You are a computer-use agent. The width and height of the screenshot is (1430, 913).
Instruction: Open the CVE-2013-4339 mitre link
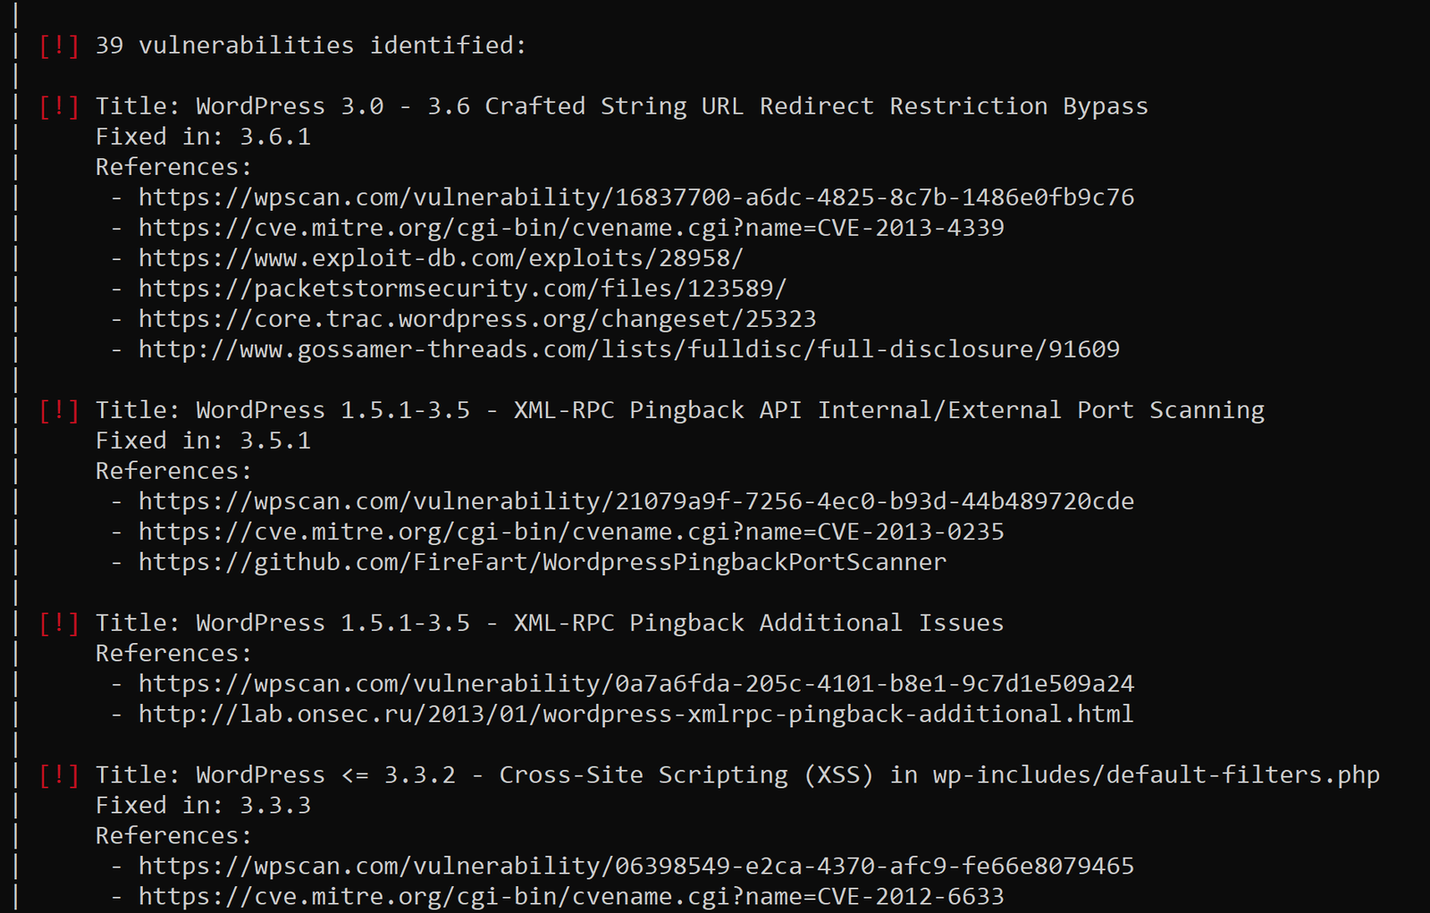coord(571,227)
